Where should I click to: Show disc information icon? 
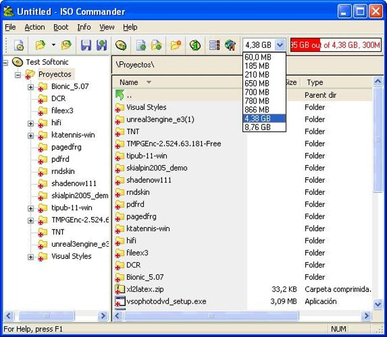(x=195, y=45)
